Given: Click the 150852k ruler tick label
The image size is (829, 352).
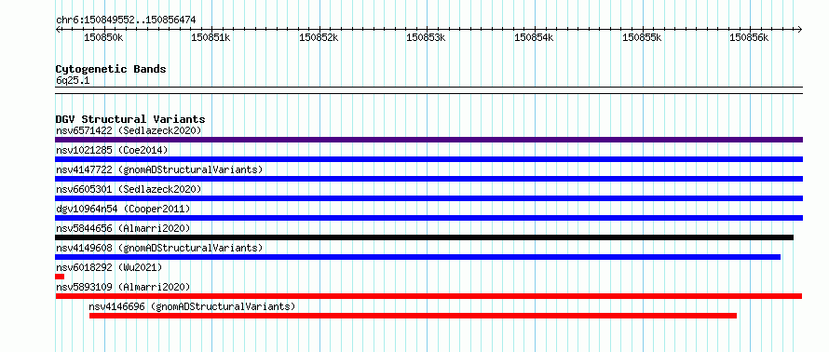Looking at the screenshot, I should click(x=319, y=38).
